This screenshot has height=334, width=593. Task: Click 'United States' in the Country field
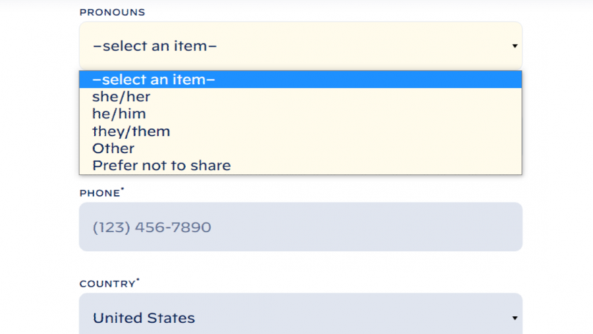pyautogui.click(x=144, y=318)
